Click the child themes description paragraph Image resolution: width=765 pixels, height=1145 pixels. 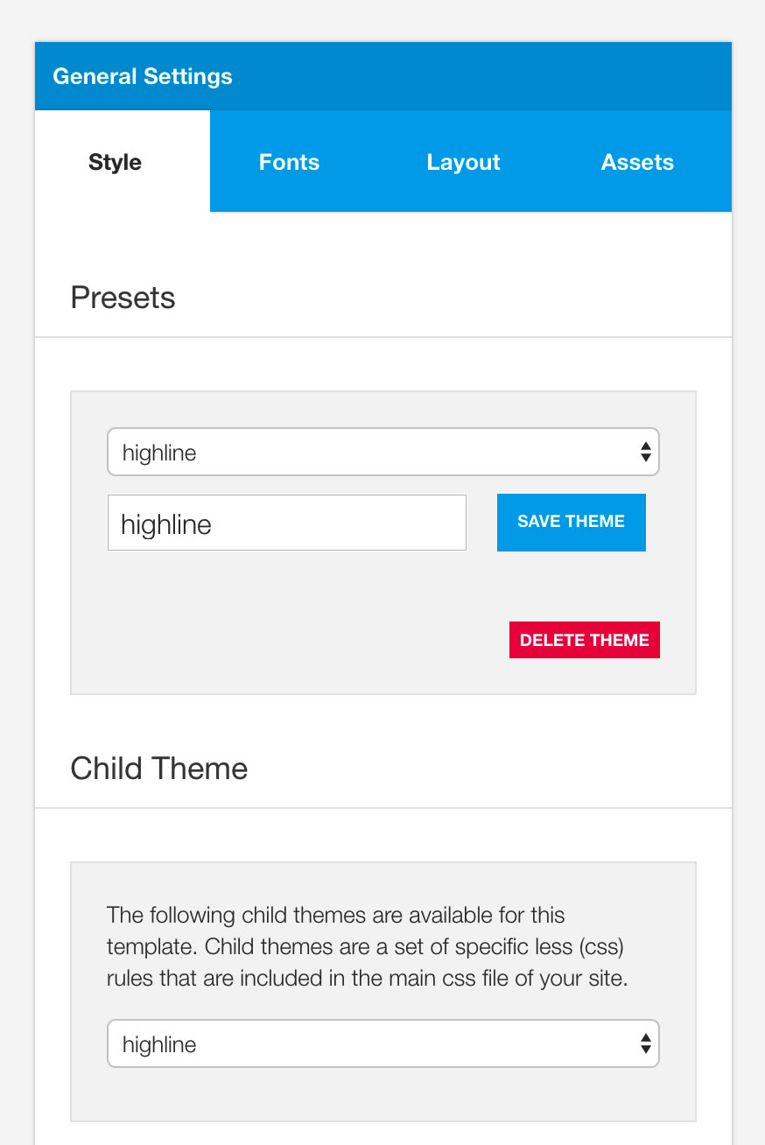(368, 947)
